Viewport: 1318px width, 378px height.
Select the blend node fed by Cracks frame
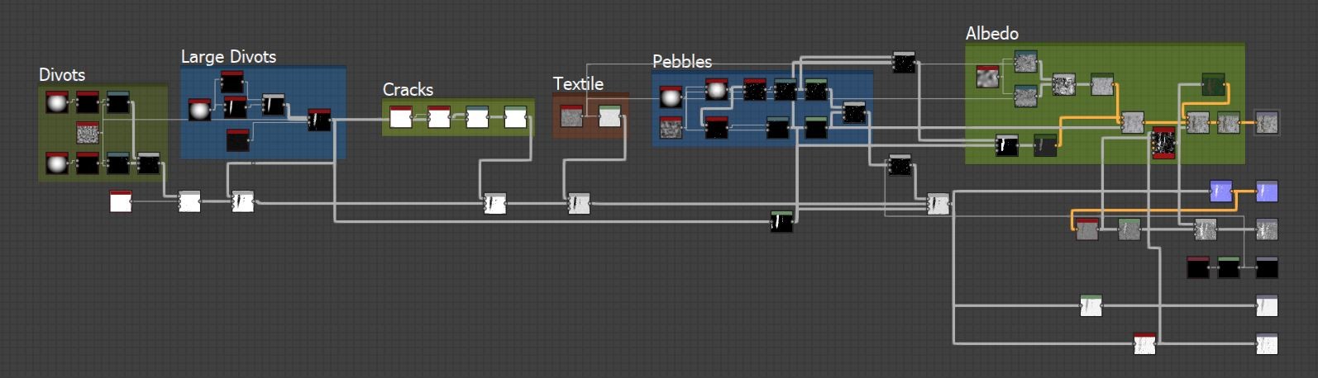[x=494, y=203]
